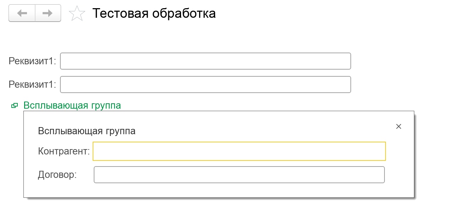Collapse via green Всплывающая группа link

tap(72, 105)
